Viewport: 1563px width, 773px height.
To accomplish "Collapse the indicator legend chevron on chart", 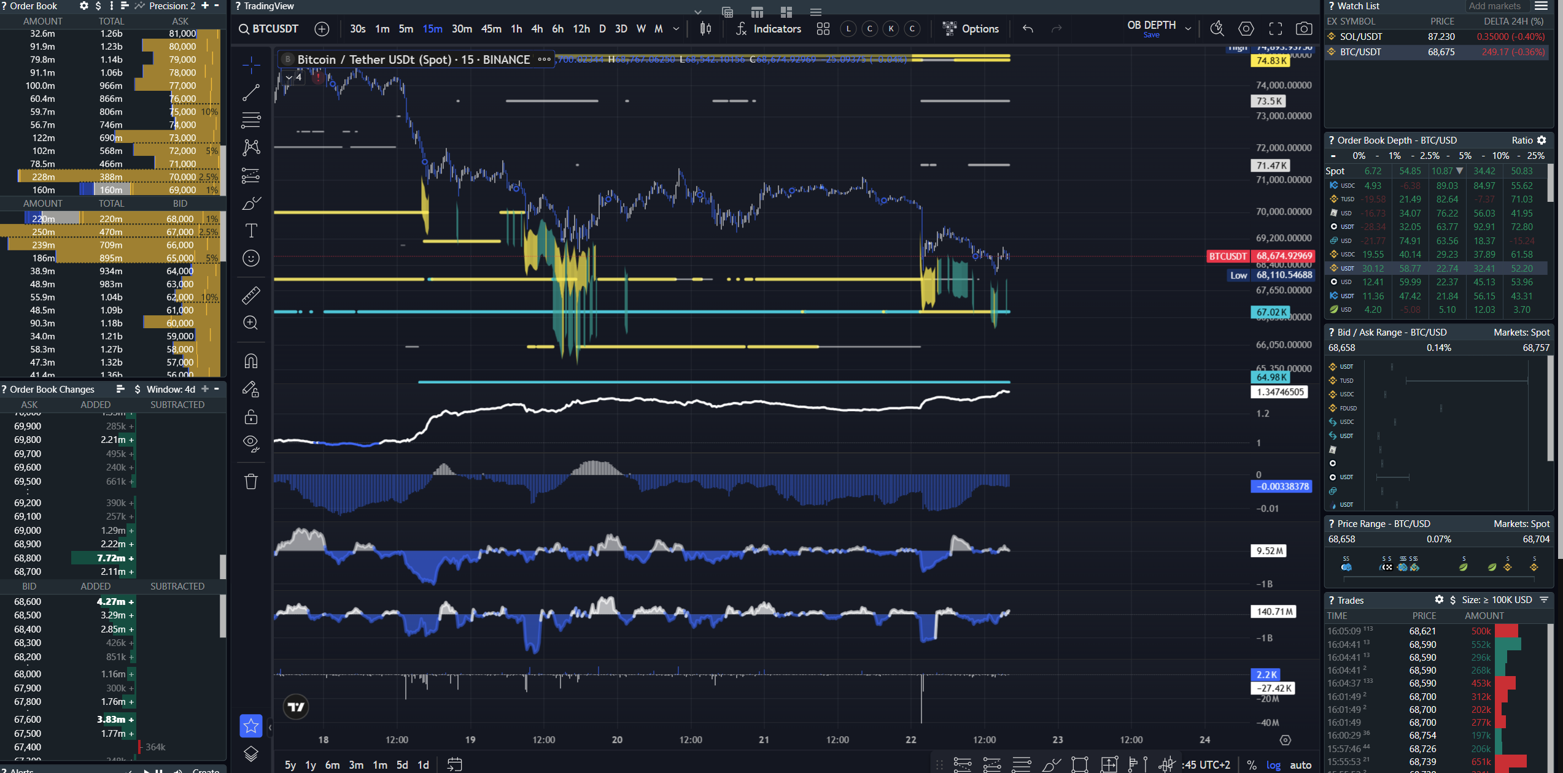I will 289,77.
